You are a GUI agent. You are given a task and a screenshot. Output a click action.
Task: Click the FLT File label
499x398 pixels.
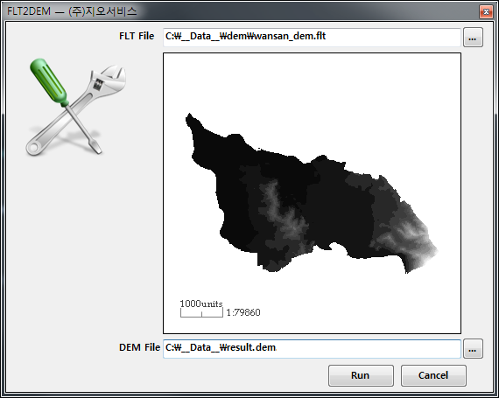tap(137, 36)
